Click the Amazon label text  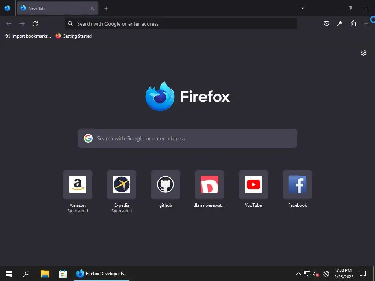pos(78,205)
